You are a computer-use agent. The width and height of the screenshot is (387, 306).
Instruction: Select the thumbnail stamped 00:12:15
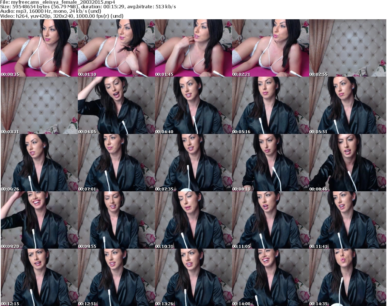(39, 277)
